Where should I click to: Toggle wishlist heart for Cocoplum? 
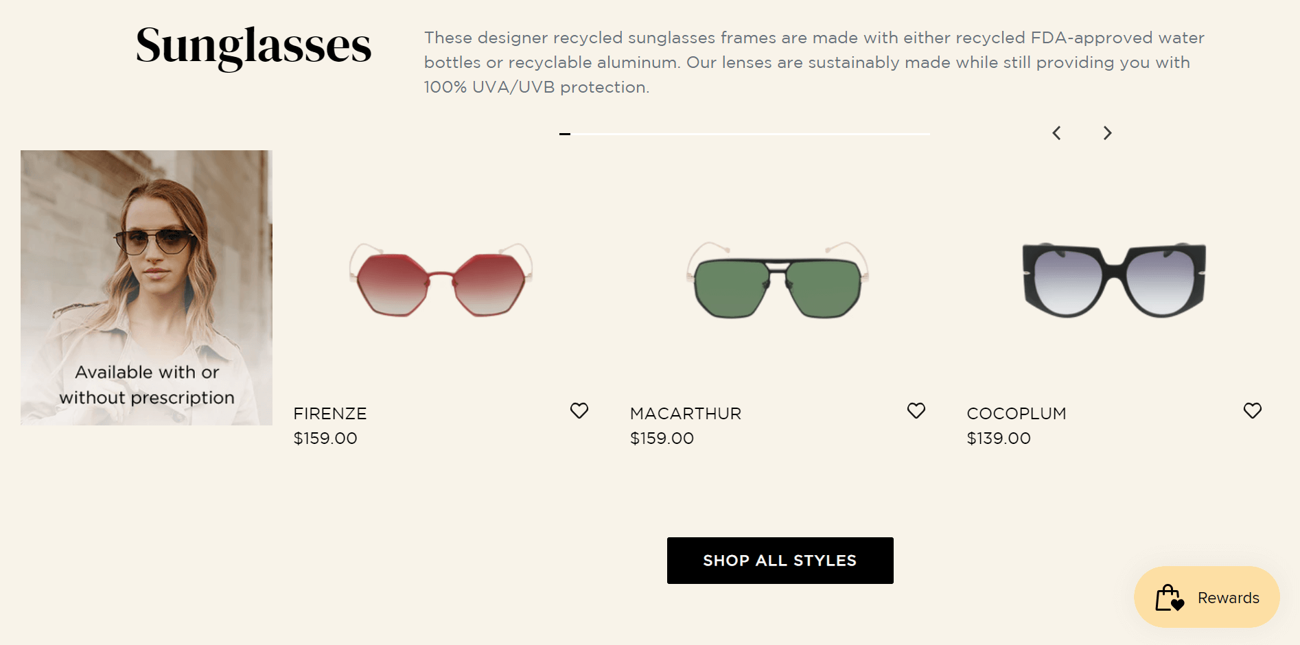(1253, 410)
